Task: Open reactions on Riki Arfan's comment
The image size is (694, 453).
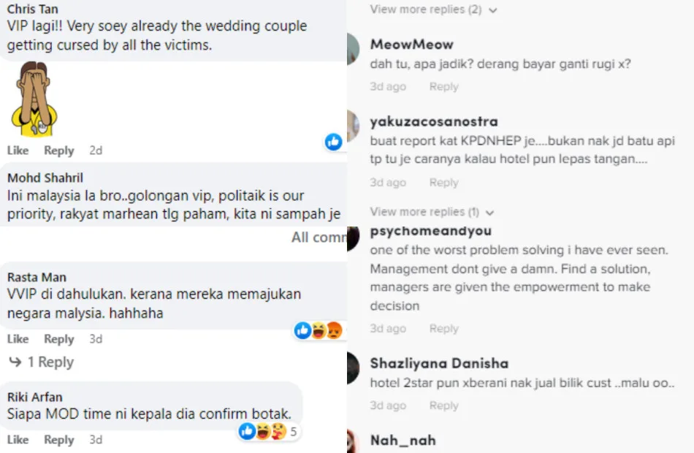Action: (x=269, y=431)
